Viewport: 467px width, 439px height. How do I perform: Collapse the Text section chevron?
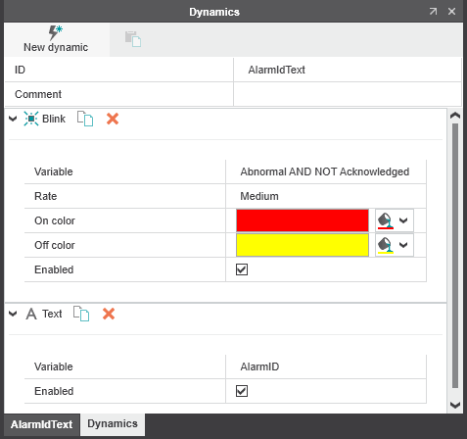13,314
